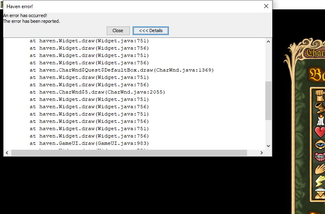
Task: Click the GameUI.draw(GameUI.java:983) line
Action: coord(89,143)
